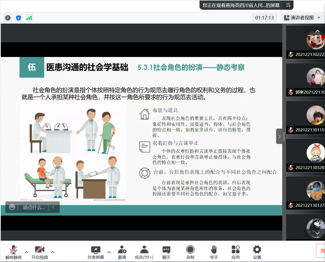325x262 pixels.
Task: Click the 说点什么 chat input field
Action: click(x=33, y=207)
